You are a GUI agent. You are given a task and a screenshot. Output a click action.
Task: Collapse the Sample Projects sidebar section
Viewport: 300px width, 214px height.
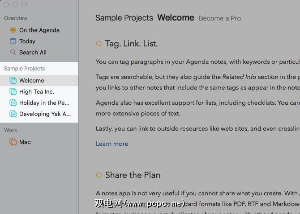pyautogui.click(x=24, y=69)
